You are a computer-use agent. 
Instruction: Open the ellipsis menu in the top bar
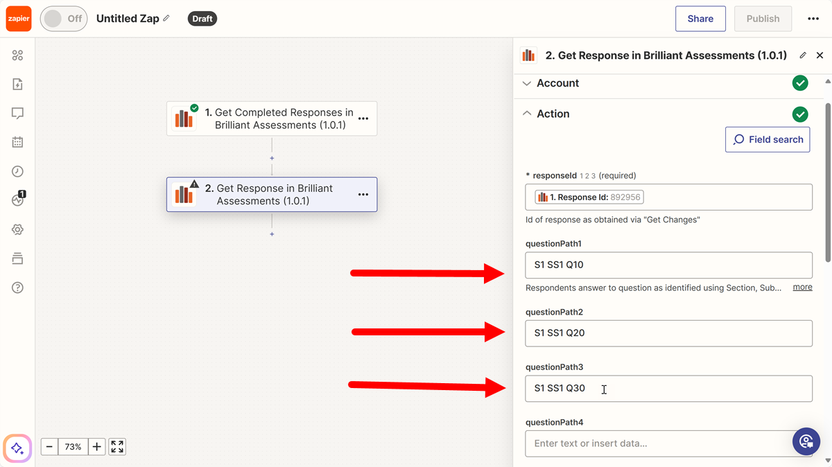[x=813, y=19]
